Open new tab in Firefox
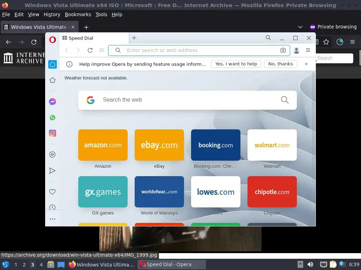The width and height of the screenshot is (361, 270). coord(86,27)
